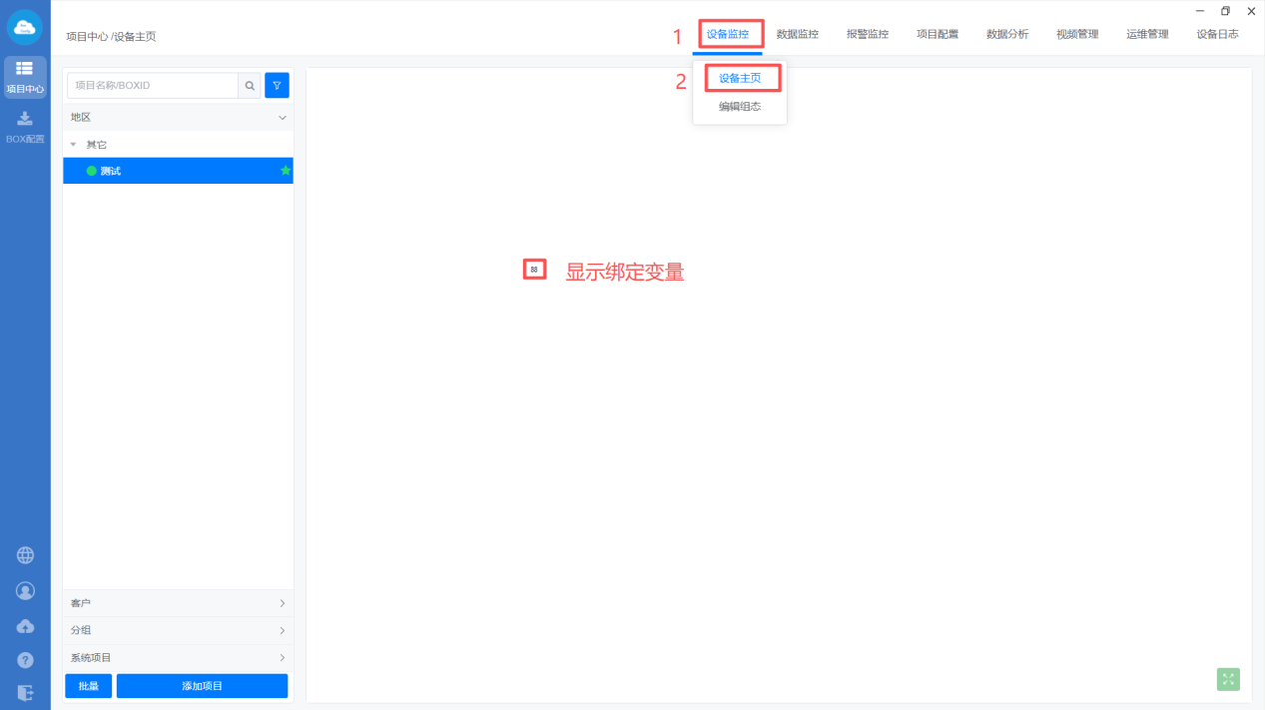
Task: Click the 批量 button
Action: pos(88,686)
